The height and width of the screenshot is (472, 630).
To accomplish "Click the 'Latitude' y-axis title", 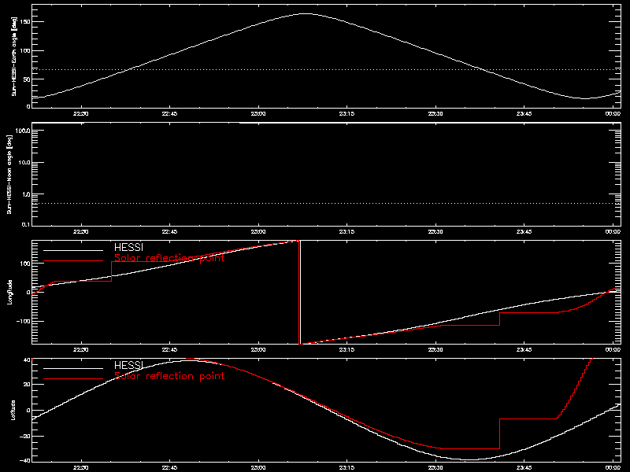I will tap(13, 410).
